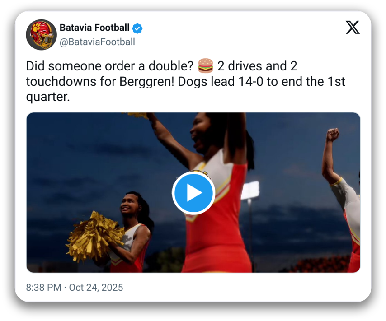The width and height of the screenshot is (386, 321).
Task: Click the word "quarter." ending the tweet
Action: point(48,97)
